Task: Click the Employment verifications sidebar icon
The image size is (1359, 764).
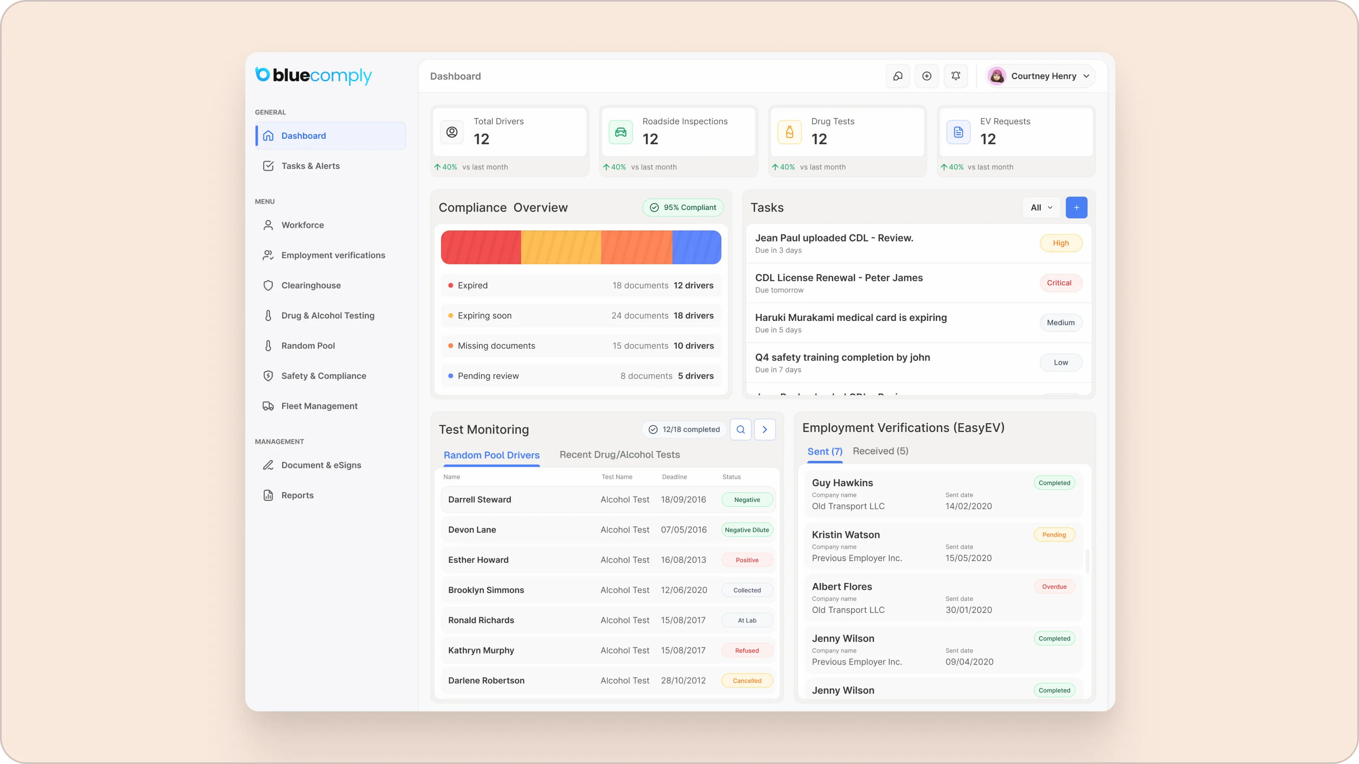Action: [268, 255]
